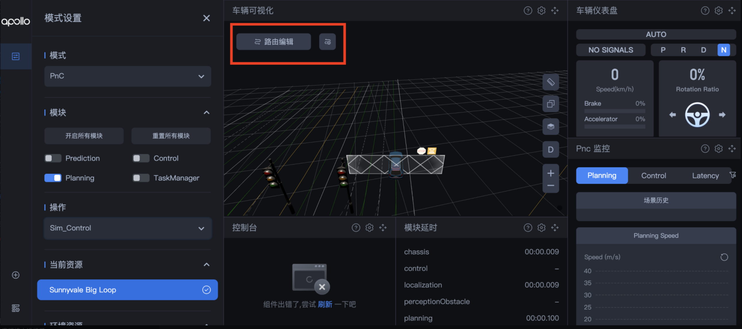Screen dimensions: 742x329
Task: Open settings gear of 车辆仪表盘 panel
Action: (x=718, y=11)
